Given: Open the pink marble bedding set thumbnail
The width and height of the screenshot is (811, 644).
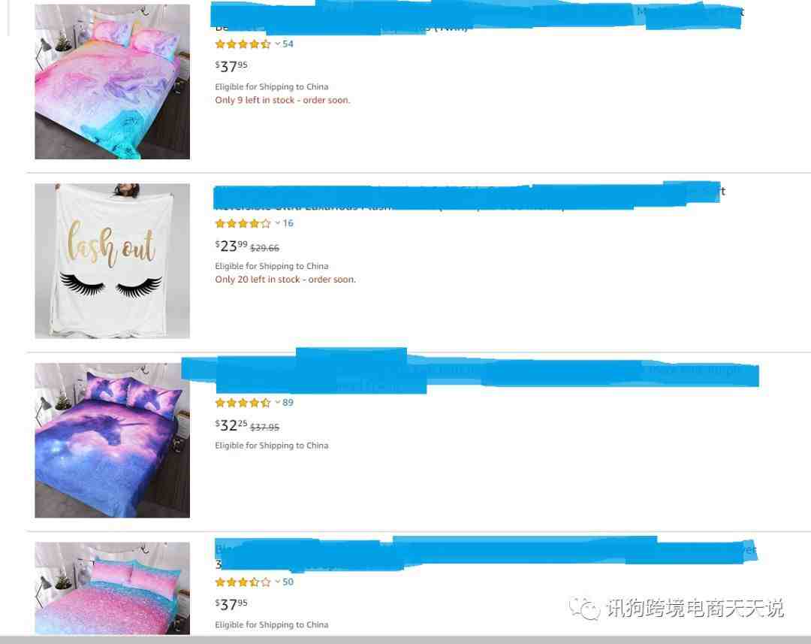Looking at the screenshot, I should tap(112, 81).
